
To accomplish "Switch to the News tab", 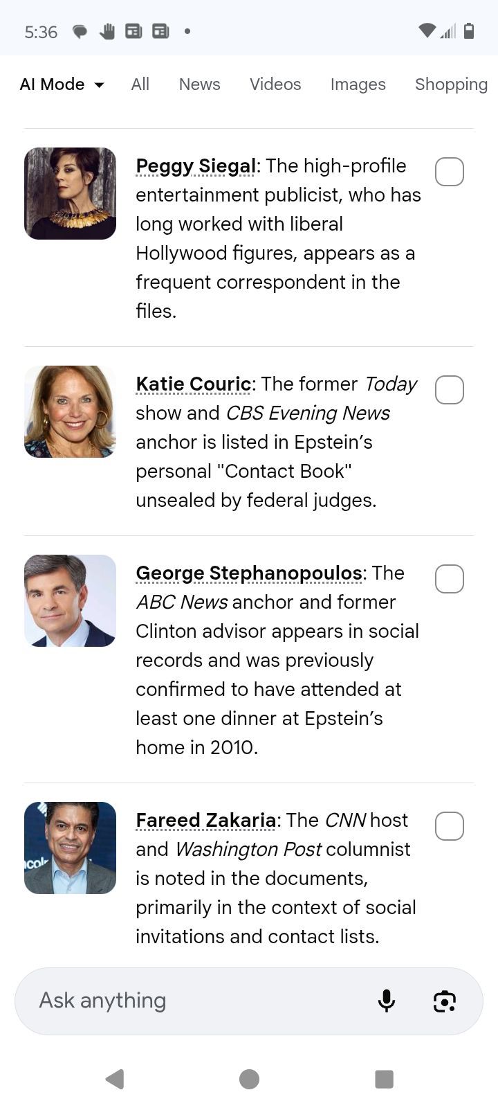I will click(199, 84).
